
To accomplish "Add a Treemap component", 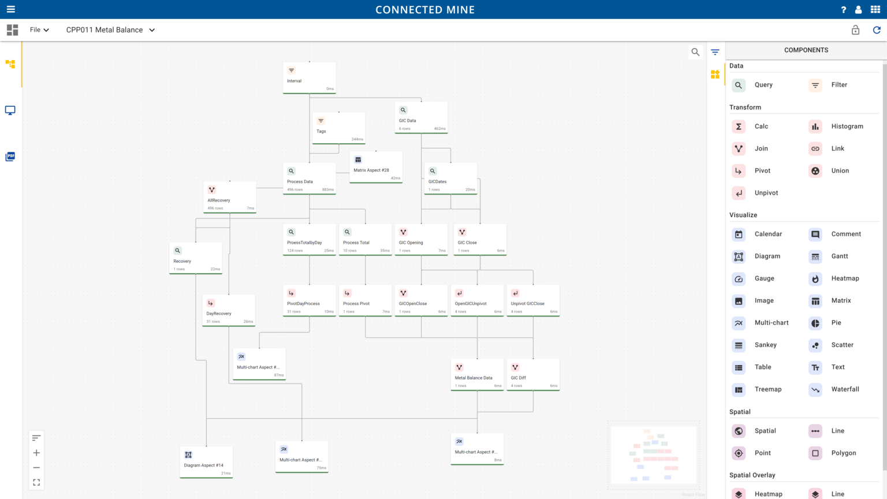I will pos(768,389).
